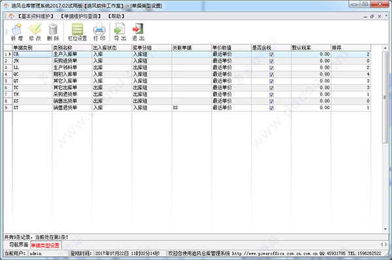
Task: Click the 出库组 cell in XS row
Action: pyautogui.click(x=152, y=101)
